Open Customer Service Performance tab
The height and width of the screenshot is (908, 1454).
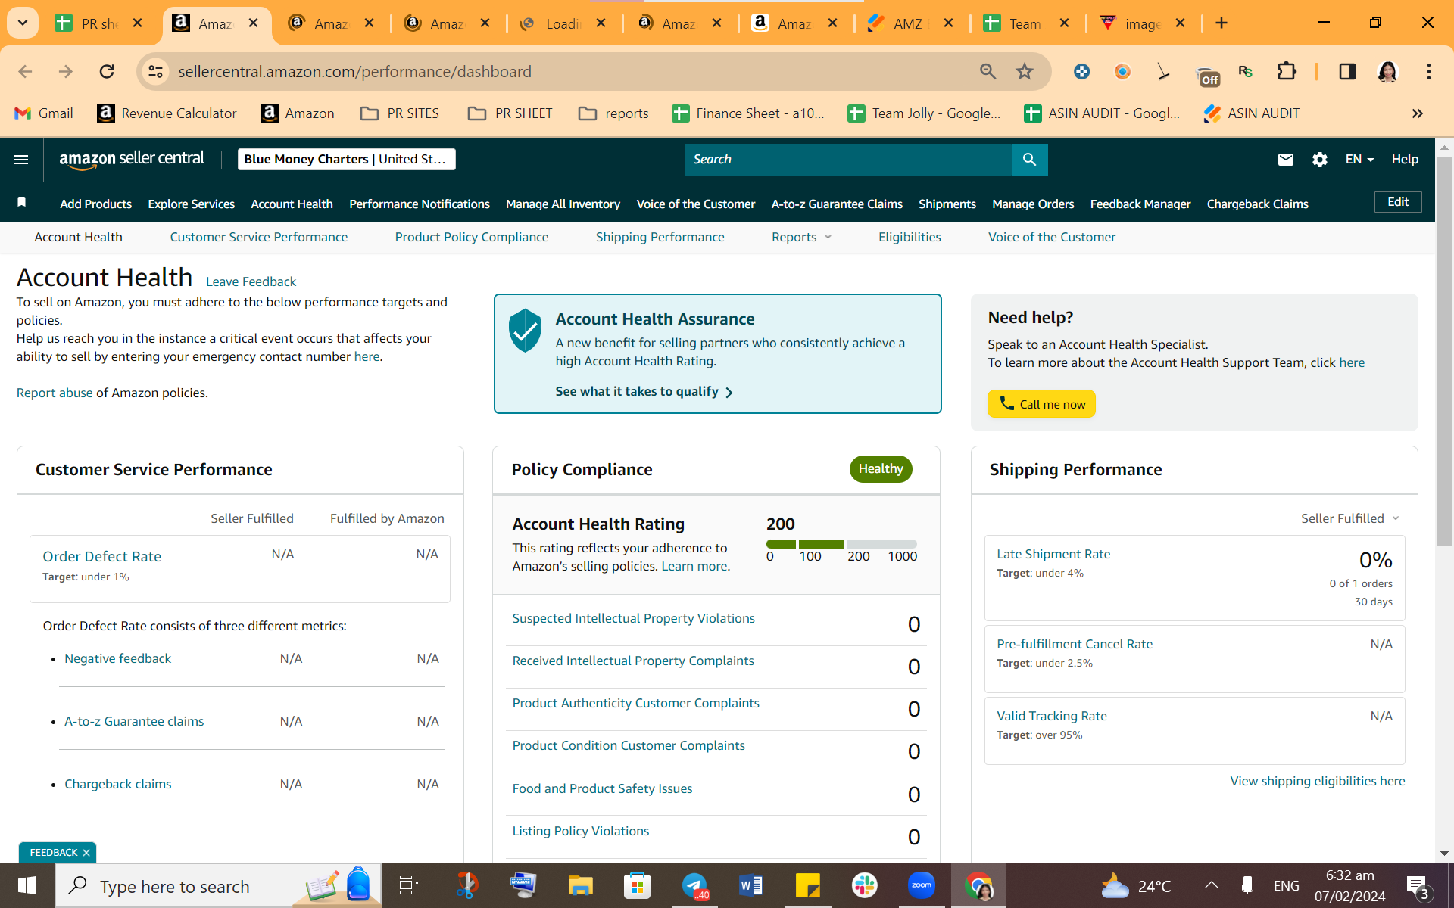[258, 237]
